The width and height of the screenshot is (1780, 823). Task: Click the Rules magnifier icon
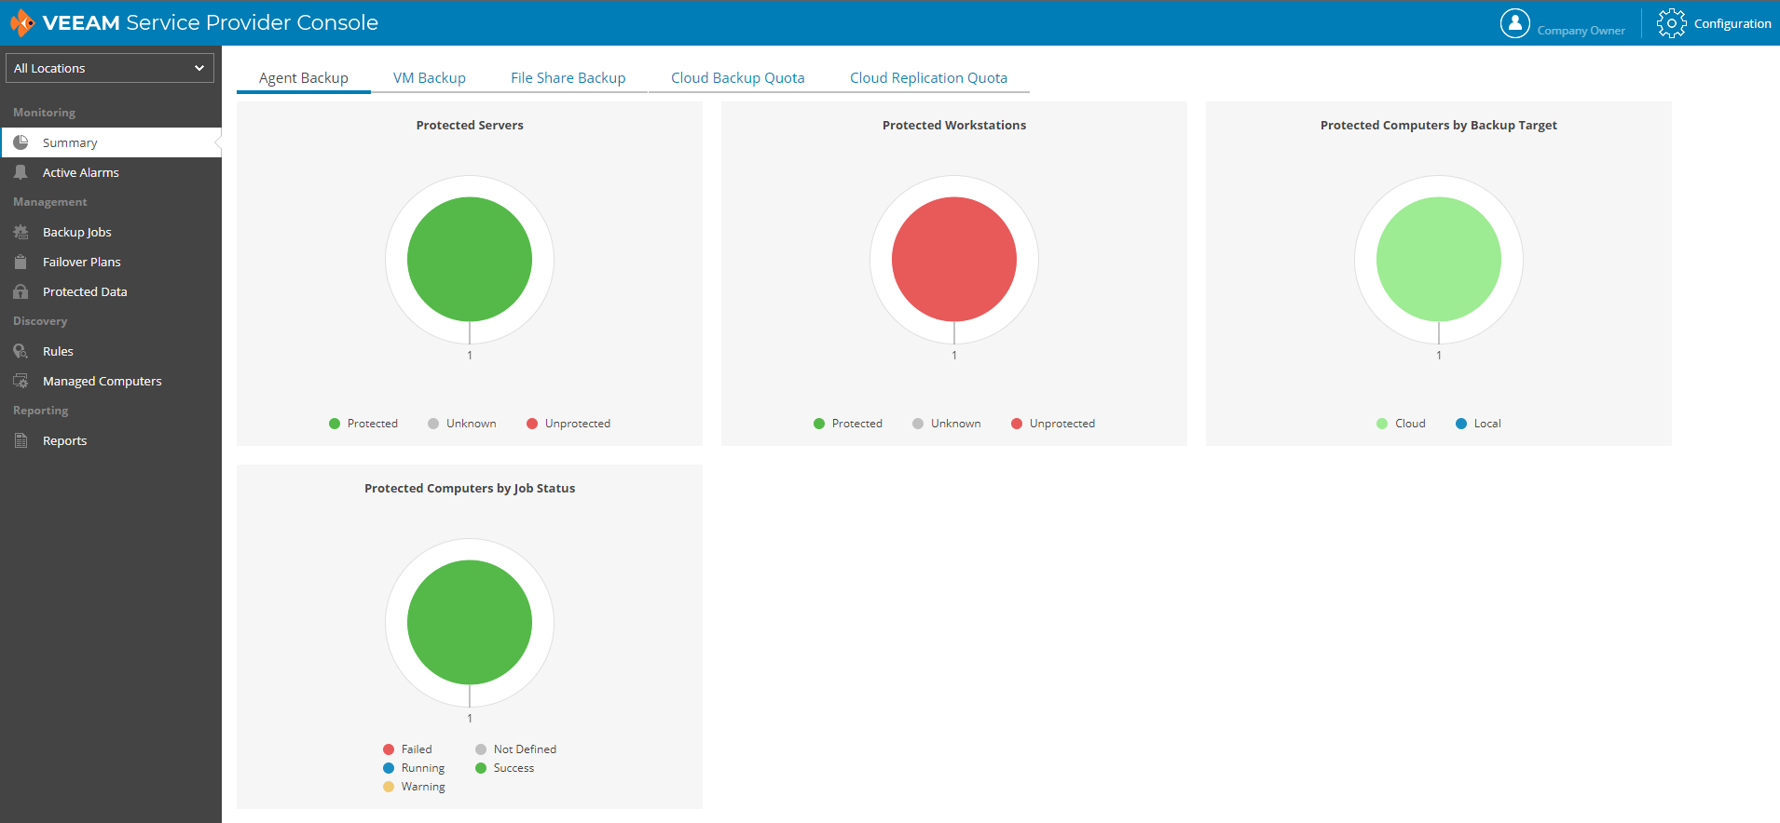click(21, 351)
